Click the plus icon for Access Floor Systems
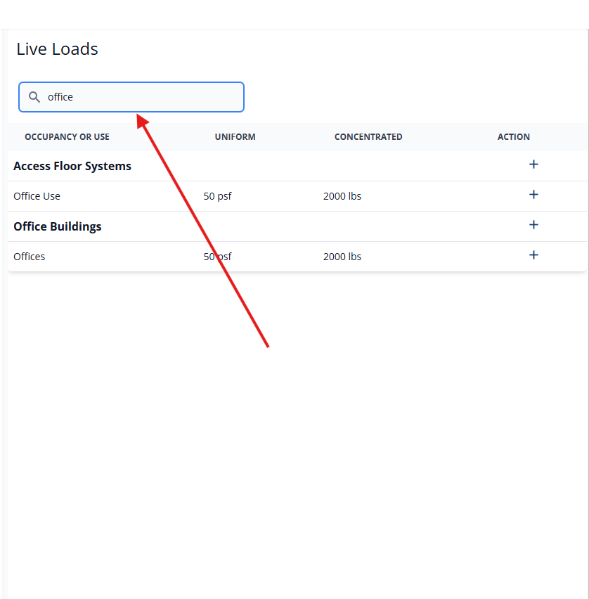This screenshot has width=589, height=599. pos(533,164)
